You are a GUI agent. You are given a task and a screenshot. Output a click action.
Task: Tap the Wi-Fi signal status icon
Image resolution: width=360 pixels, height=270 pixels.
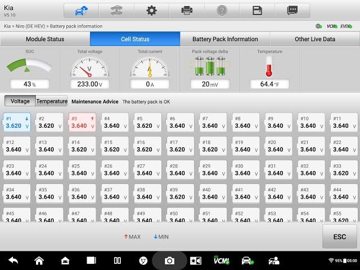click(331, 260)
